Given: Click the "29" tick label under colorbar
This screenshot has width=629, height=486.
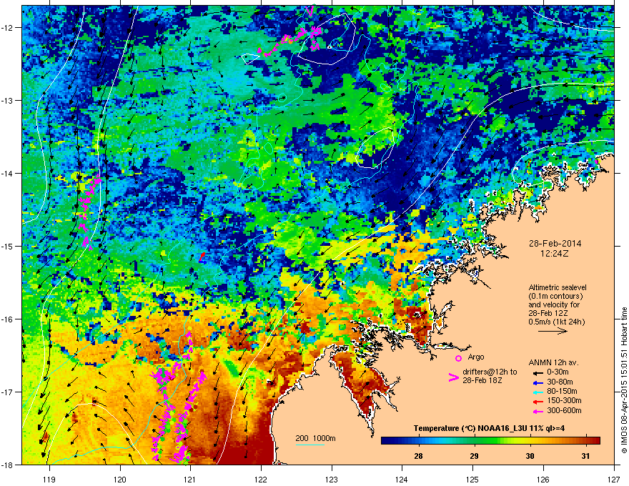Looking at the screenshot, I should point(474,456).
